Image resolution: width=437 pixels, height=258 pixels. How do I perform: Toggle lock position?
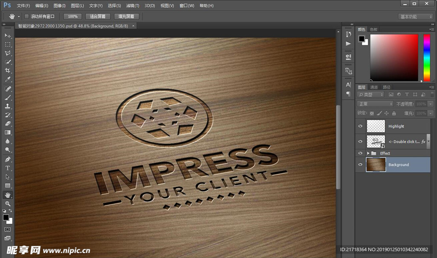click(386, 113)
